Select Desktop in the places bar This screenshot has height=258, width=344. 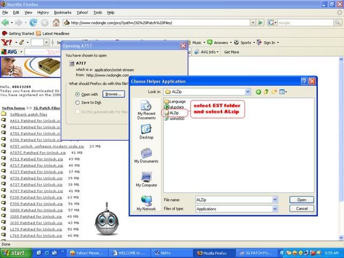[146, 131]
